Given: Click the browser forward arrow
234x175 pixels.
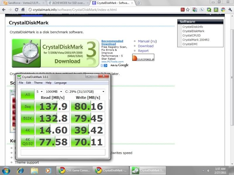Looking at the screenshot, I should 10,10.
